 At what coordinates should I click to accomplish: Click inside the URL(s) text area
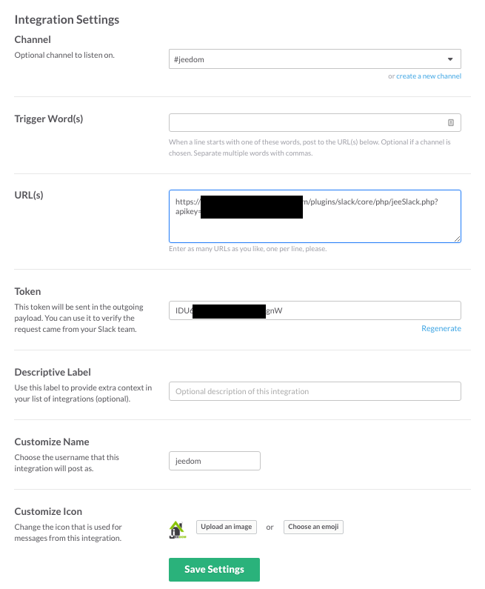(315, 216)
